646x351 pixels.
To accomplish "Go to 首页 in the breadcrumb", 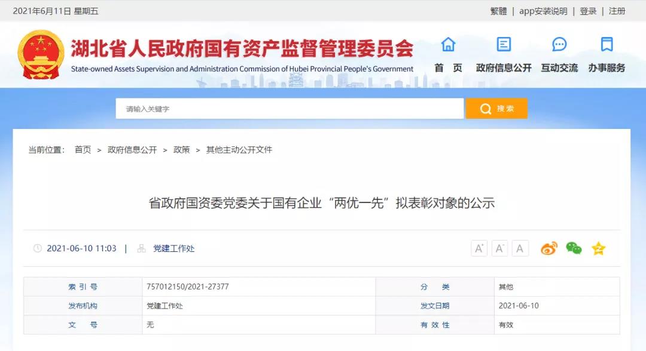I will tap(83, 150).
